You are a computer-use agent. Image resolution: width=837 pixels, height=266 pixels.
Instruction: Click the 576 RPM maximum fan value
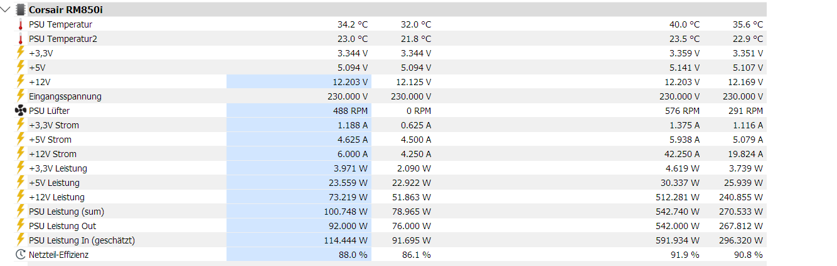click(x=682, y=111)
